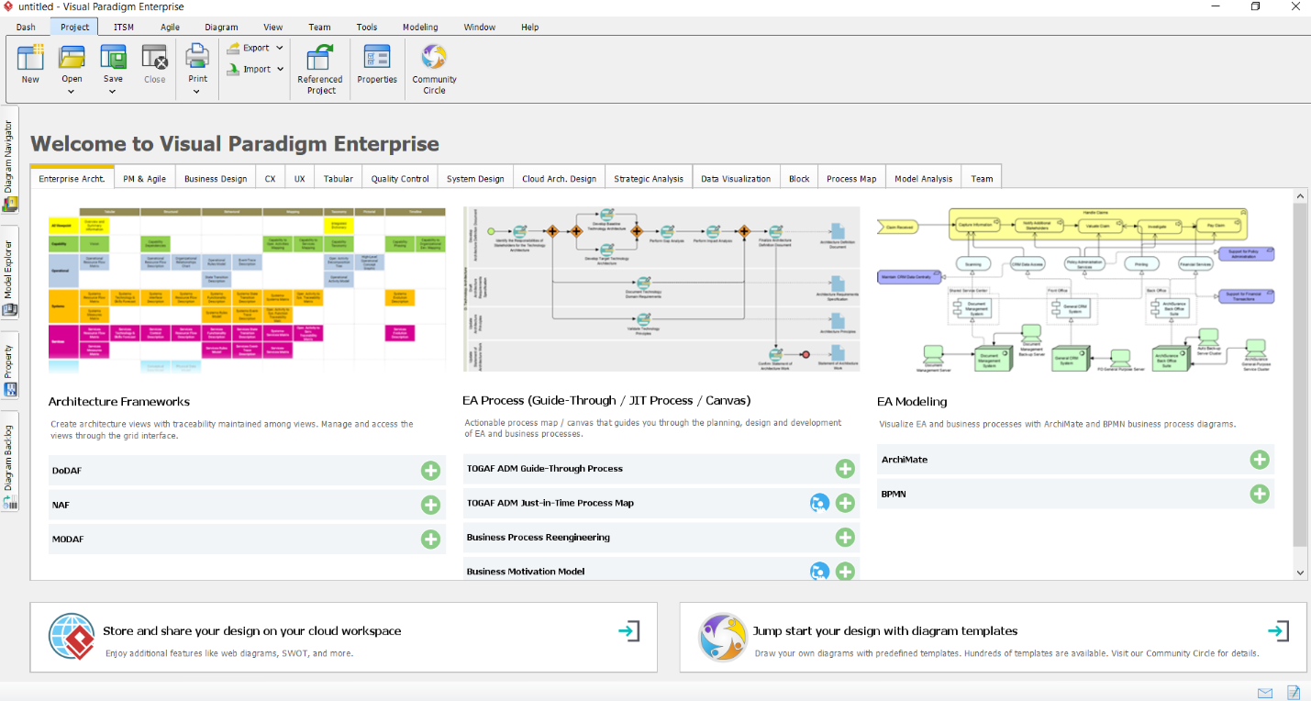Click cloud workspace arrow icon
The width and height of the screenshot is (1311, 701).
[x=629, y=631]
